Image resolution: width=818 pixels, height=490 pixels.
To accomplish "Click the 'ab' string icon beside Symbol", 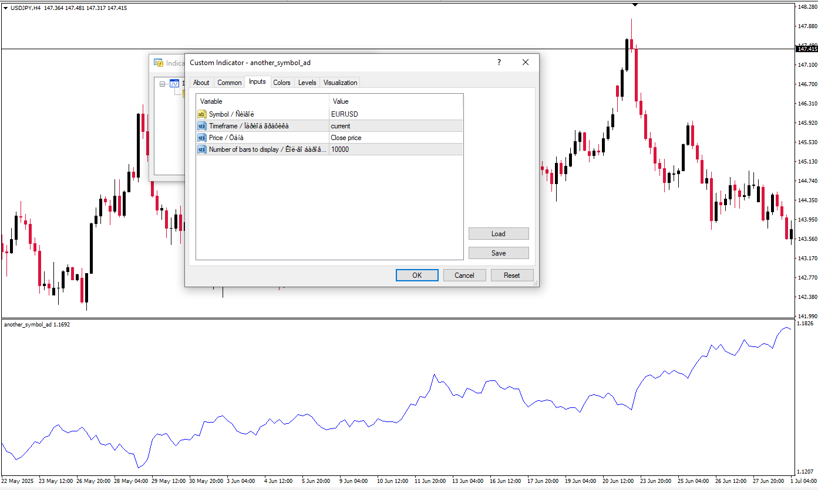I will tap(202, 114).
